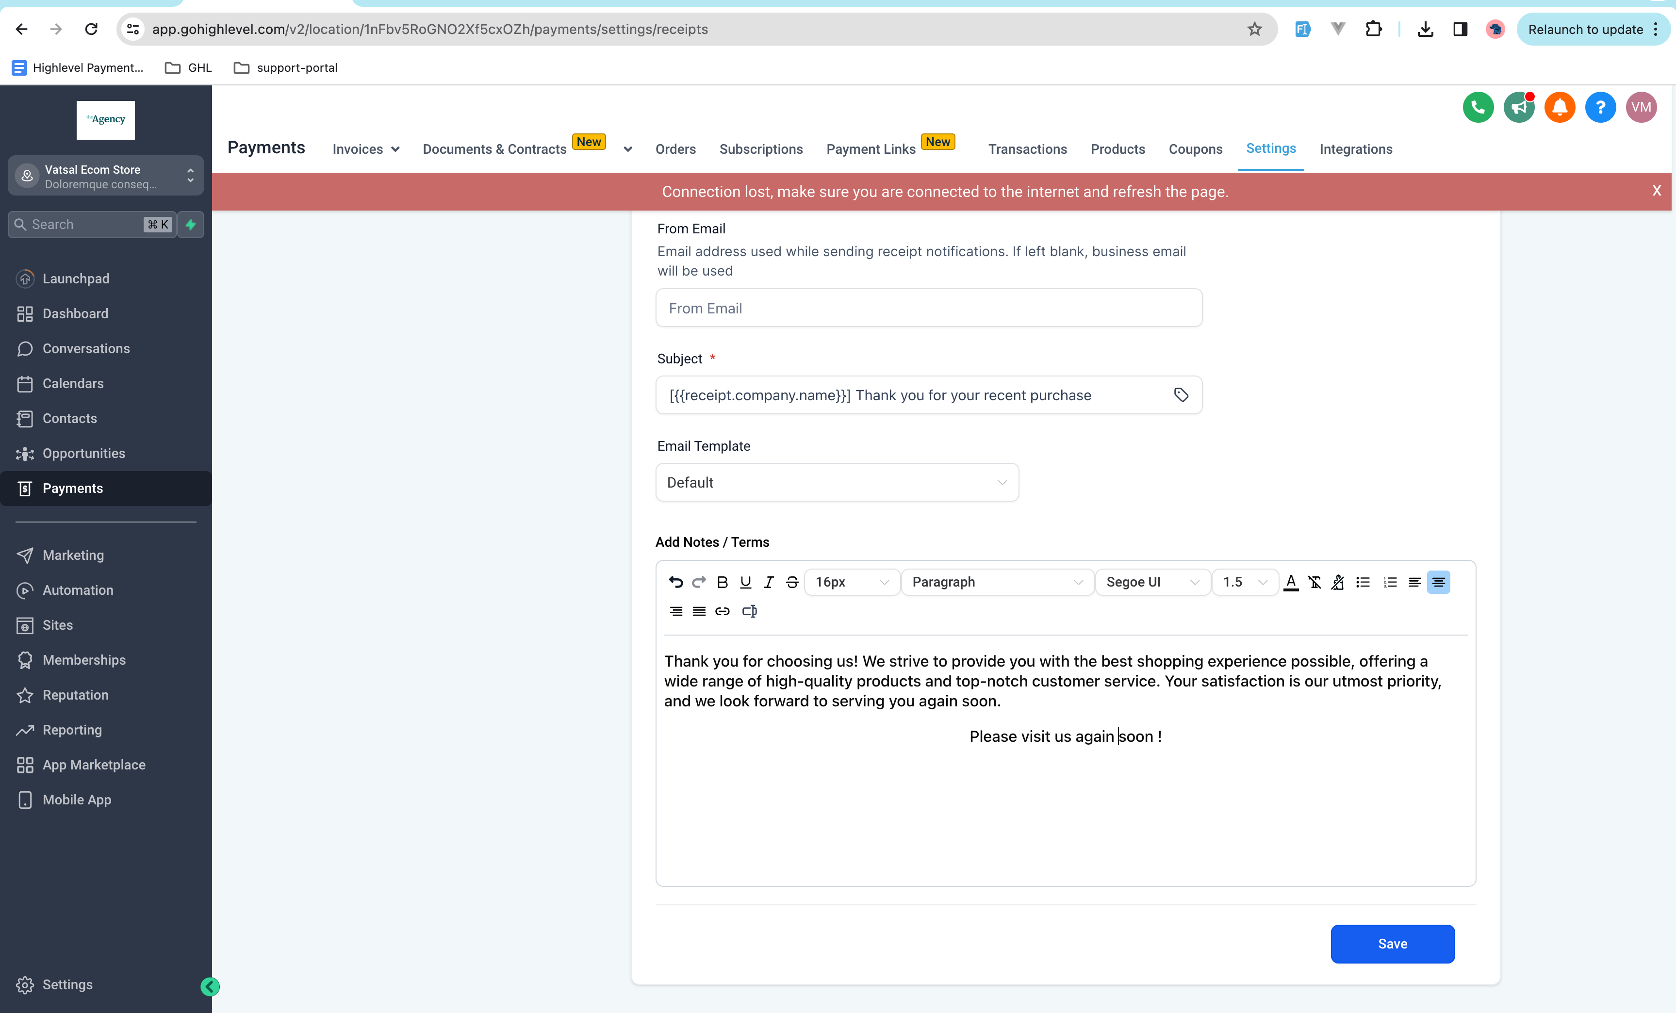This screenshot has width=1676, height=1013.
Task: Open the Segoe UI font family dropdown
Action: coord(1152,582)
